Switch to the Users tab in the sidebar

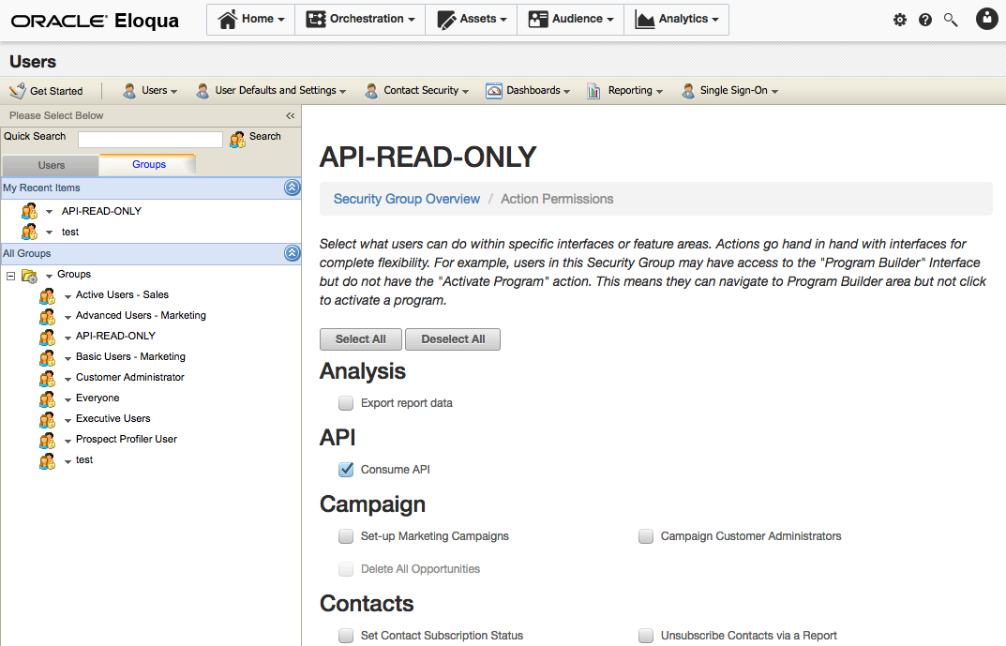click(x=51, y=164)
